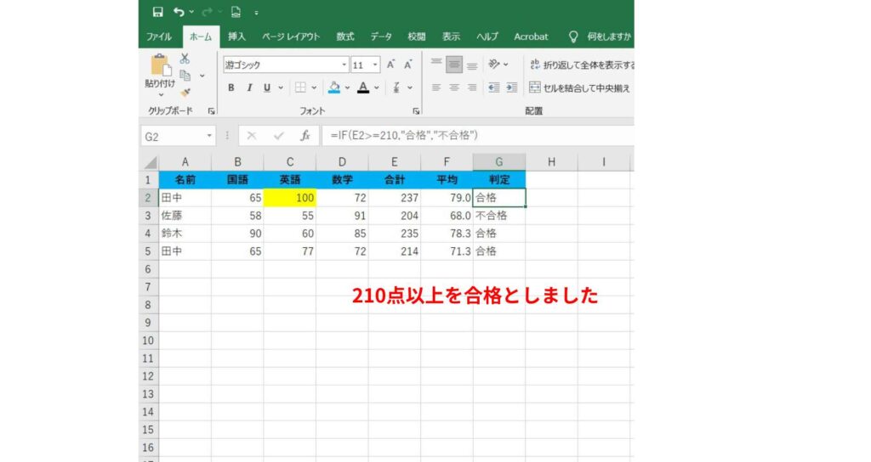Open the Copy options dropdown arrow
871x462 pixels.
click(202, 76)
